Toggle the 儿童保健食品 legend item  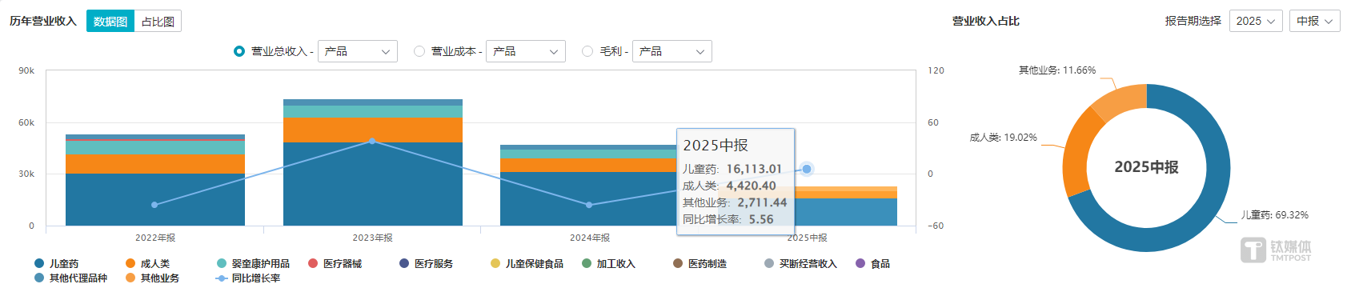tap(527, 263)
